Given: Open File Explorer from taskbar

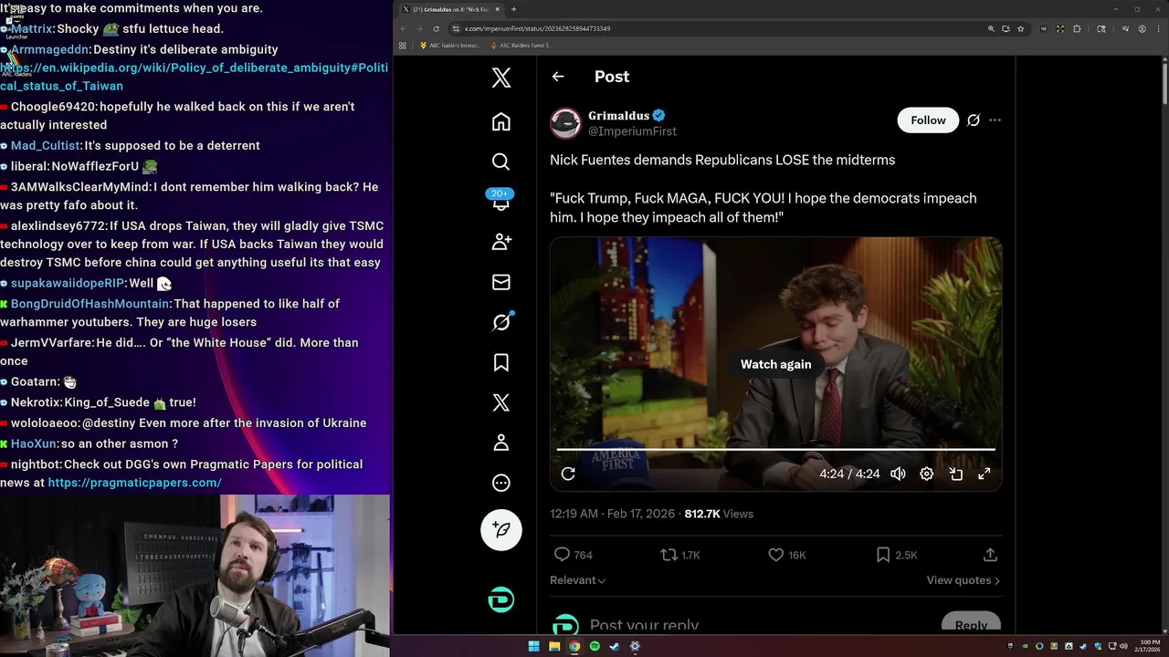Looking at the screenshot, I should tap(554, 646).
